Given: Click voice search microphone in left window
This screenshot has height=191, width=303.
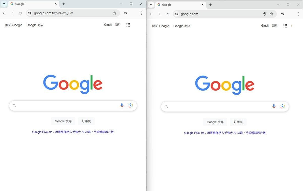Looking at the screenshot, I should 122,105.
